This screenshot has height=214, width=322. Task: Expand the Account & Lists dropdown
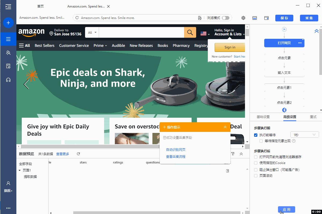point(230,32)
